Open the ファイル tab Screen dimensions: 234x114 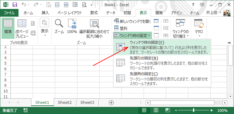pyautogui.click(x=9, y=13)
